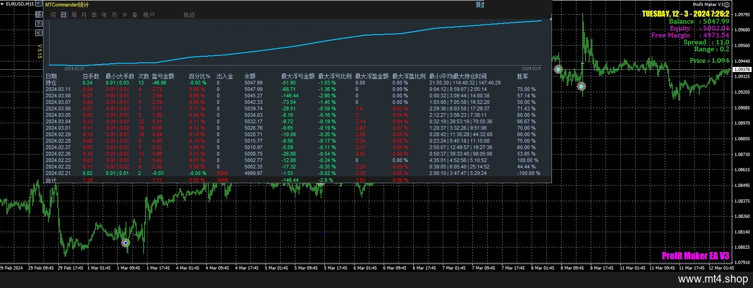The height and width of the screenshot is (288, 753).
Task: Click the V5.15 version label
Action: point(40,51)
